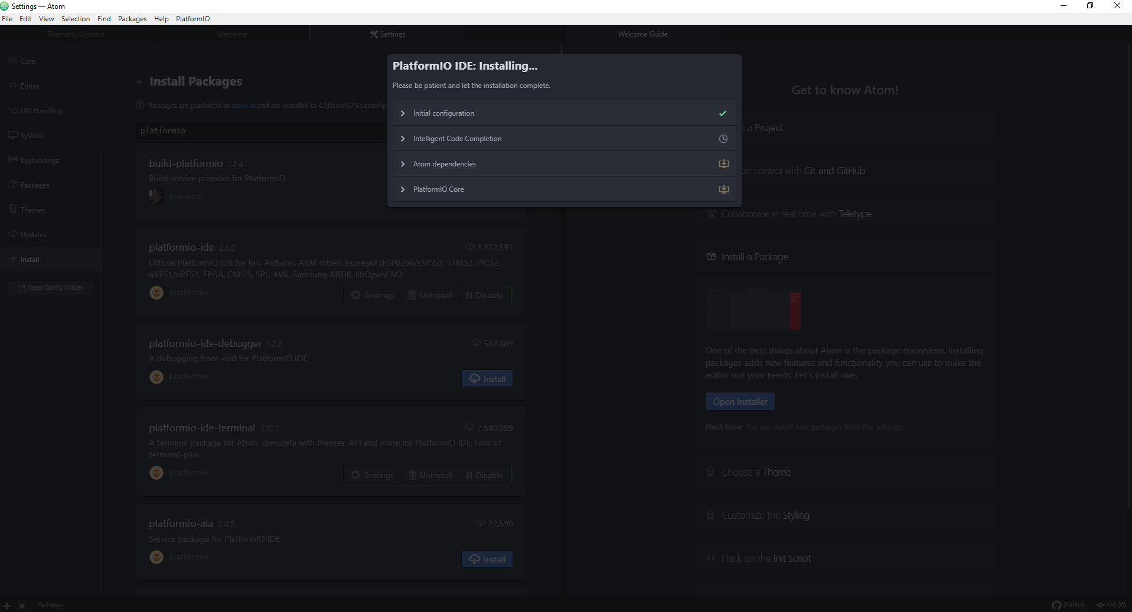Screen dimensions: 1132x612
Task: Uninstall platformio-ide package
Action: [430, 295]
